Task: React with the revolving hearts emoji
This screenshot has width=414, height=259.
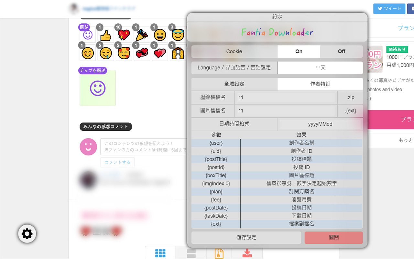Action: 142,53
